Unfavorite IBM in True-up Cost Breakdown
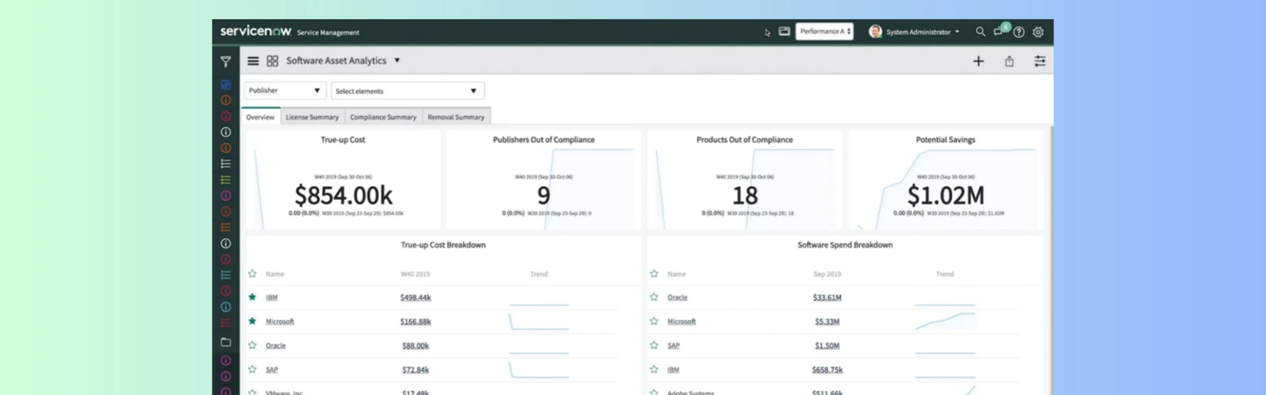This screenshot has height=395, width=1266. click(x=252, y=297)
